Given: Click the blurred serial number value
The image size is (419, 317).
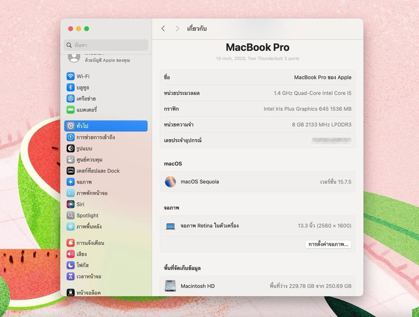Looking at the screenshot, I should [x=331, y=140].
